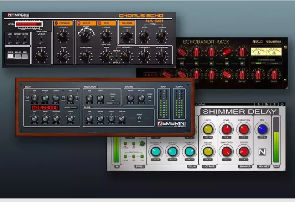Click the Chorus Intensity knob
The height and width of the screenshot is (202, 295).
[63, 37]
